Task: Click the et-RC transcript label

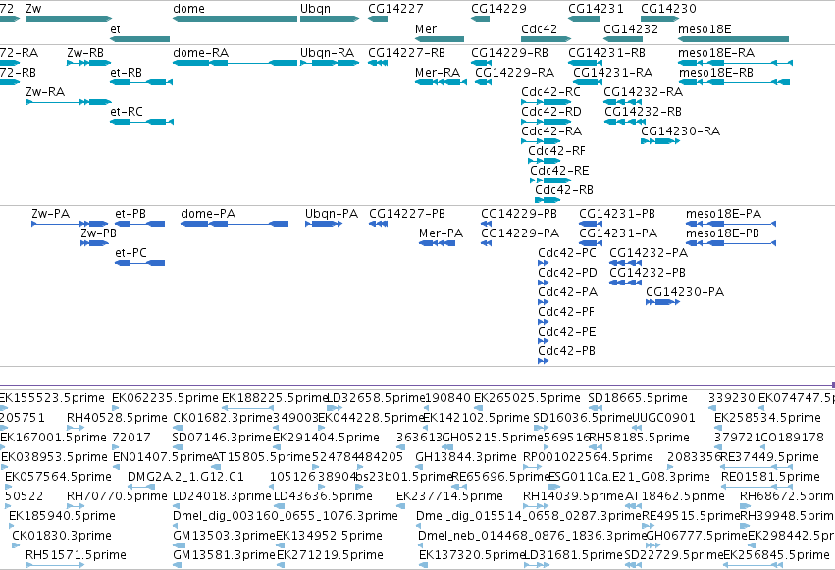Action: click(127, 112)
